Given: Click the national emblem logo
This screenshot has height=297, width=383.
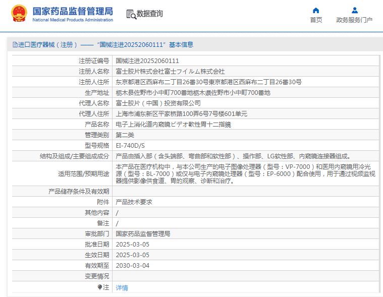Looking at the screenshot, I should 19,14.
